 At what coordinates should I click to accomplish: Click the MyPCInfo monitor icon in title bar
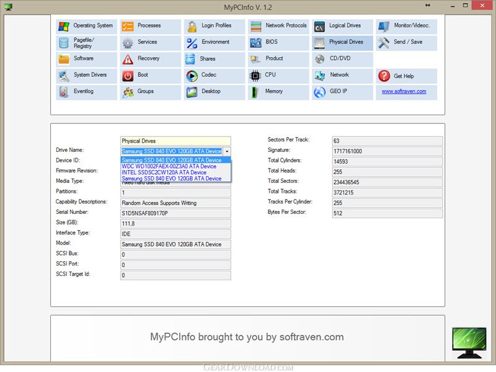[9, 7]
